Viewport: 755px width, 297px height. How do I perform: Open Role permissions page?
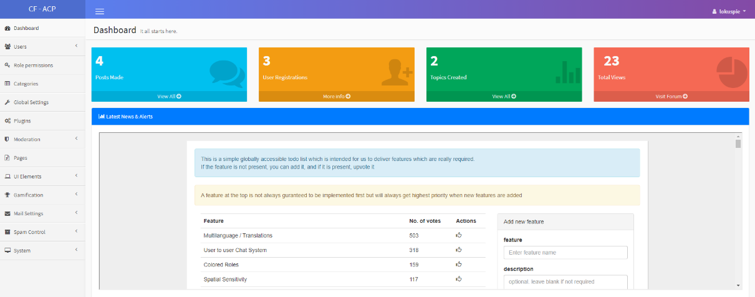(42, 65)
